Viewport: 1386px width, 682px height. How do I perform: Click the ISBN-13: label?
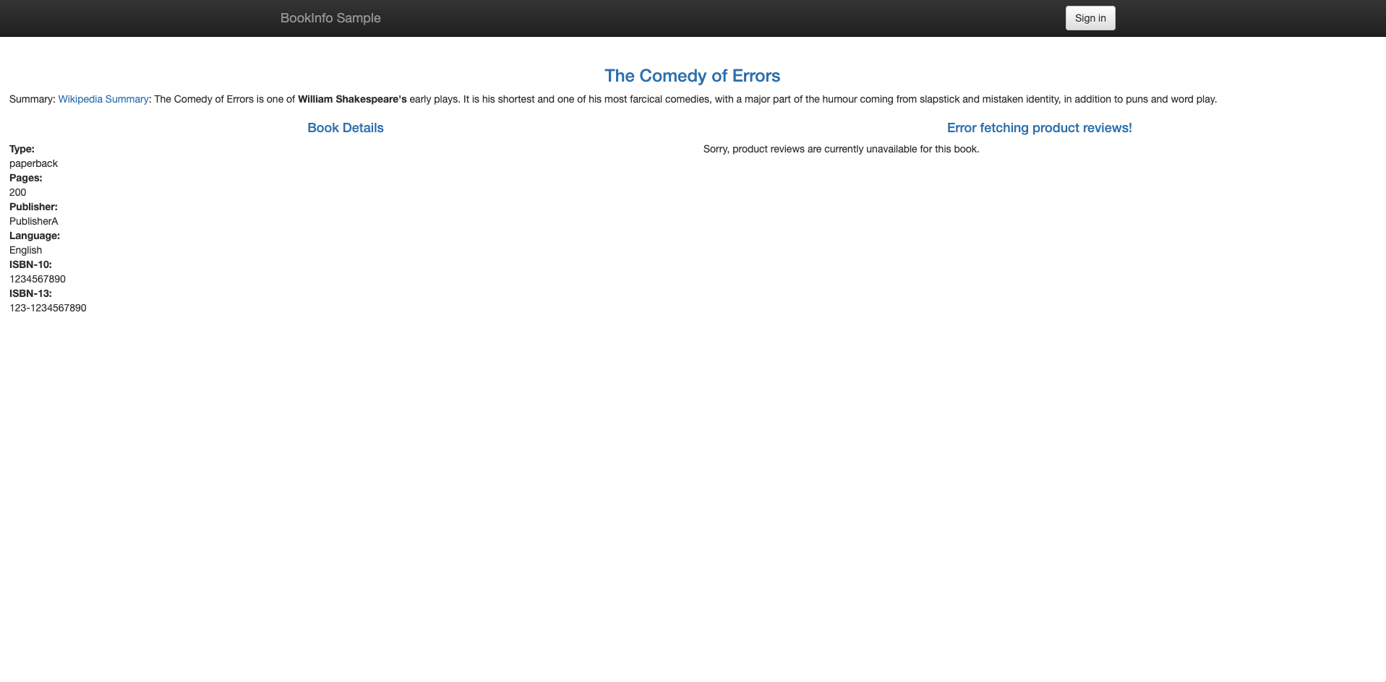click(x=30, y=293)
